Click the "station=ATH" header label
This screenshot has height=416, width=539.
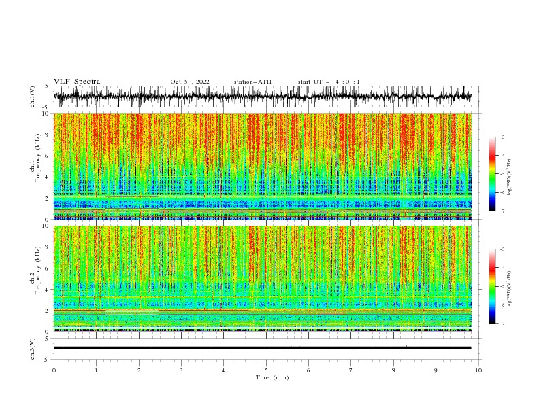(252, 82)
